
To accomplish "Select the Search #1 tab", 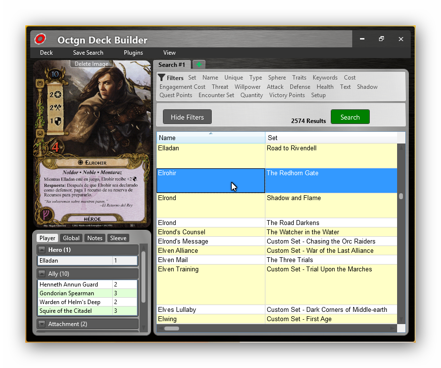I will coord(172,65).
